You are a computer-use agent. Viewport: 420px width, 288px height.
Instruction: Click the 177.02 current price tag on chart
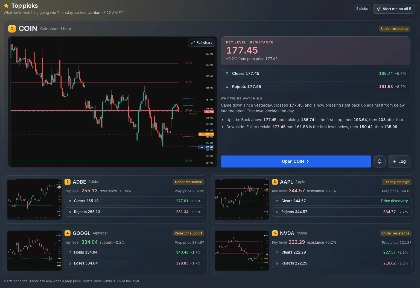(209, 111)
